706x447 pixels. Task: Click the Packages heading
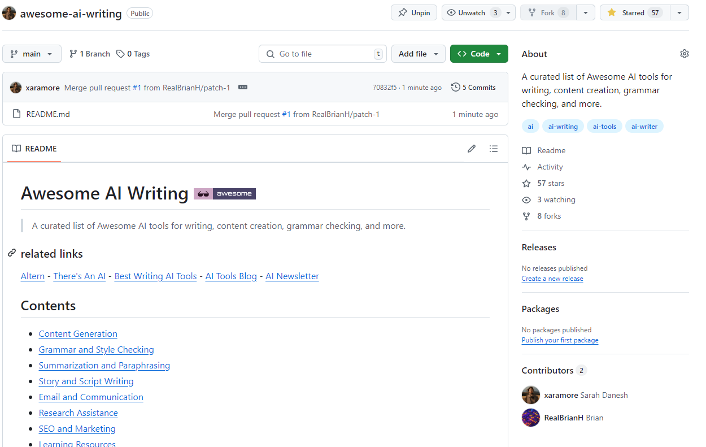541,309
